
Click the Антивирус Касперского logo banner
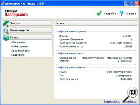16,13
